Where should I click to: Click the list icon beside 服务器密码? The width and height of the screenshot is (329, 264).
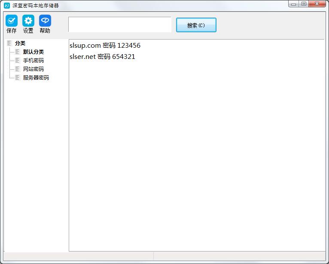click(18, 77)
